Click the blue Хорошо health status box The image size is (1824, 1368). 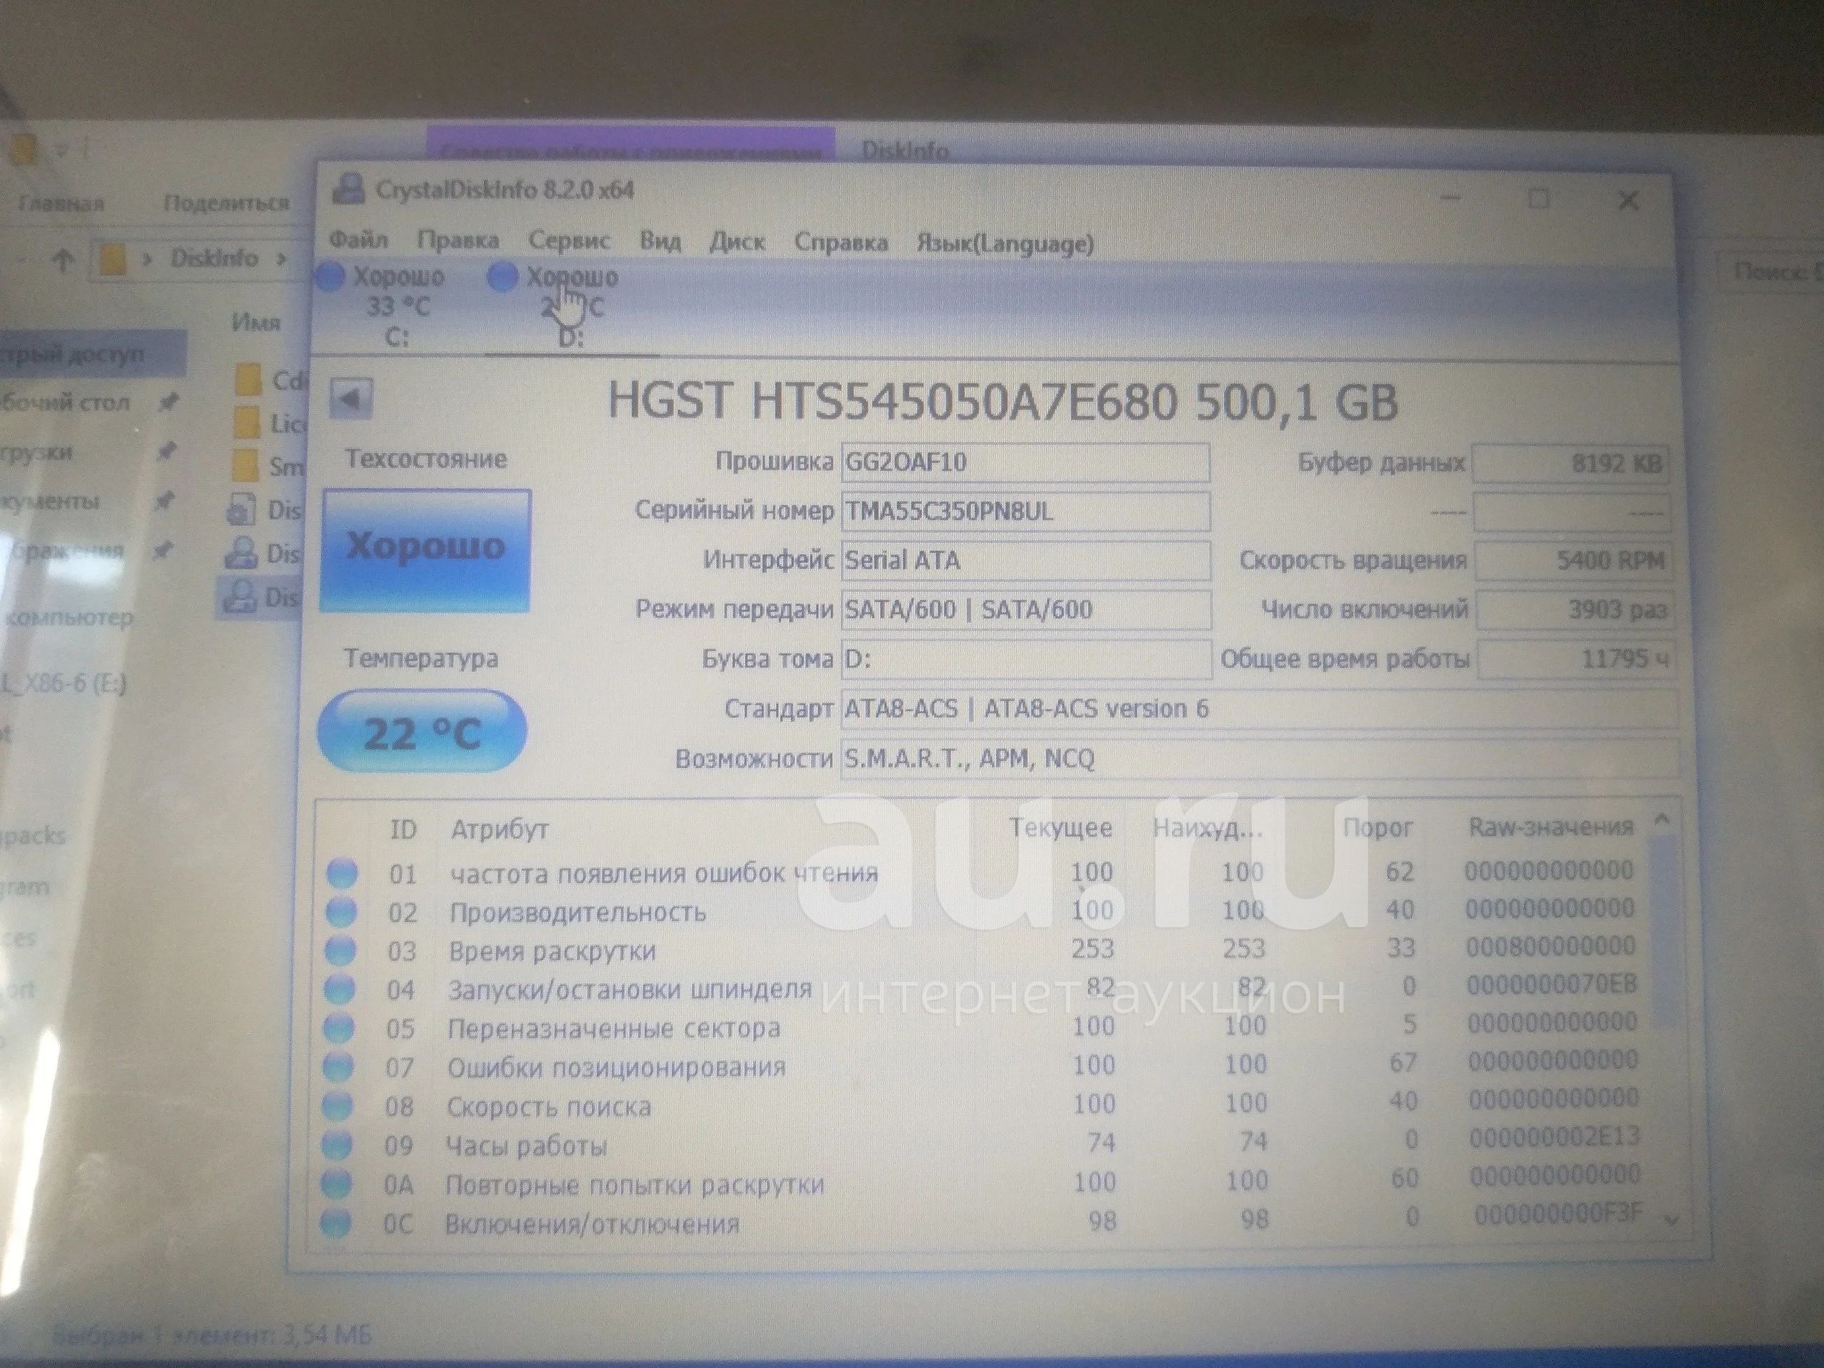pyautogui.click(x=425, y=550)
